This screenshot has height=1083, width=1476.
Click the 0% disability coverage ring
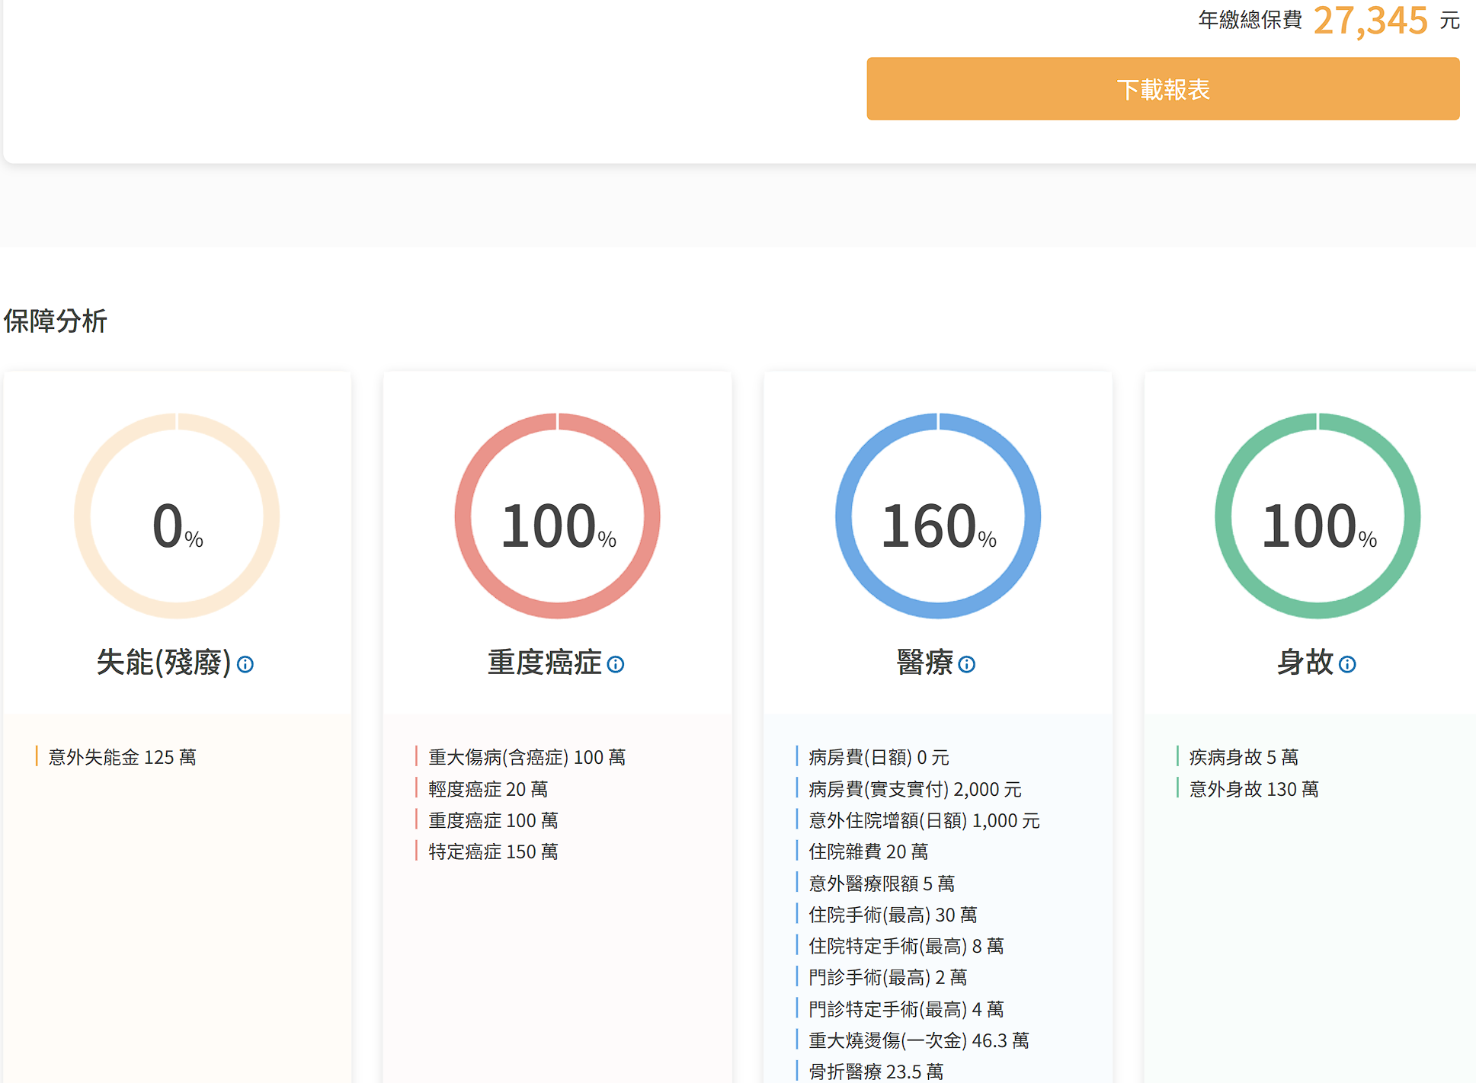[x=177, y=516]
